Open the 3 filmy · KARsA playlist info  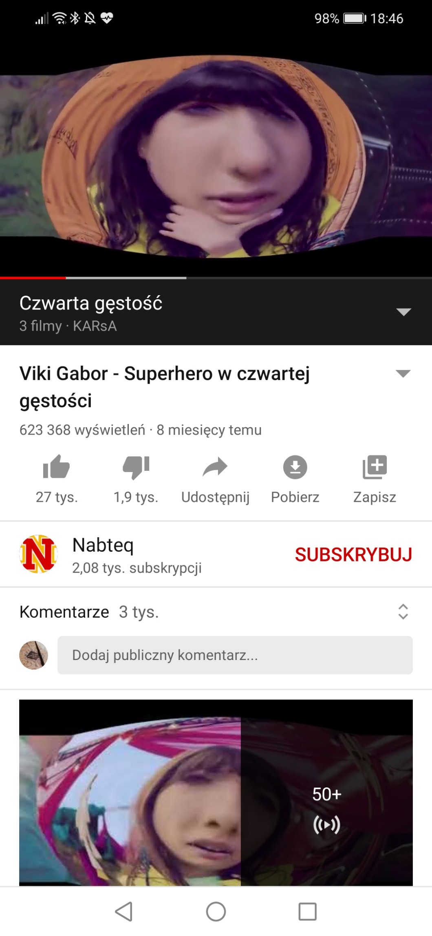tap(68, 326)
